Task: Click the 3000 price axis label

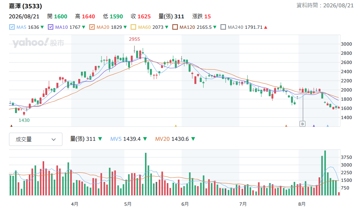Action: click(346, 44)
